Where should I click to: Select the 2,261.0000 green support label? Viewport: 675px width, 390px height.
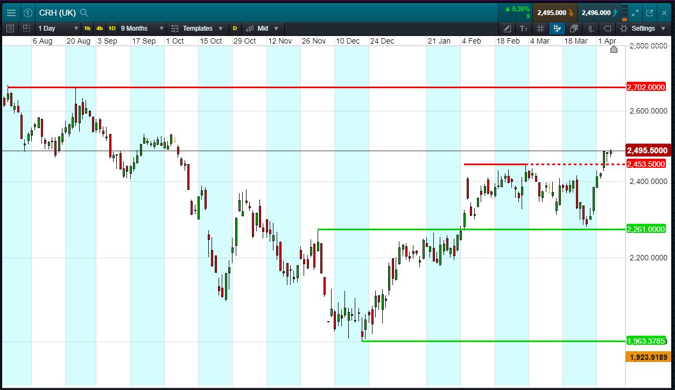tap(646, 229)
